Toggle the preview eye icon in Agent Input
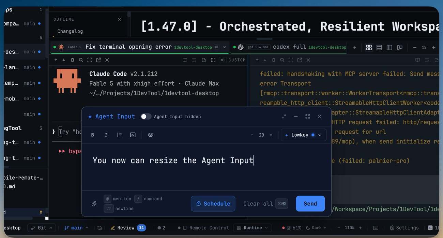The image size is (443, 238). (151, 135)
